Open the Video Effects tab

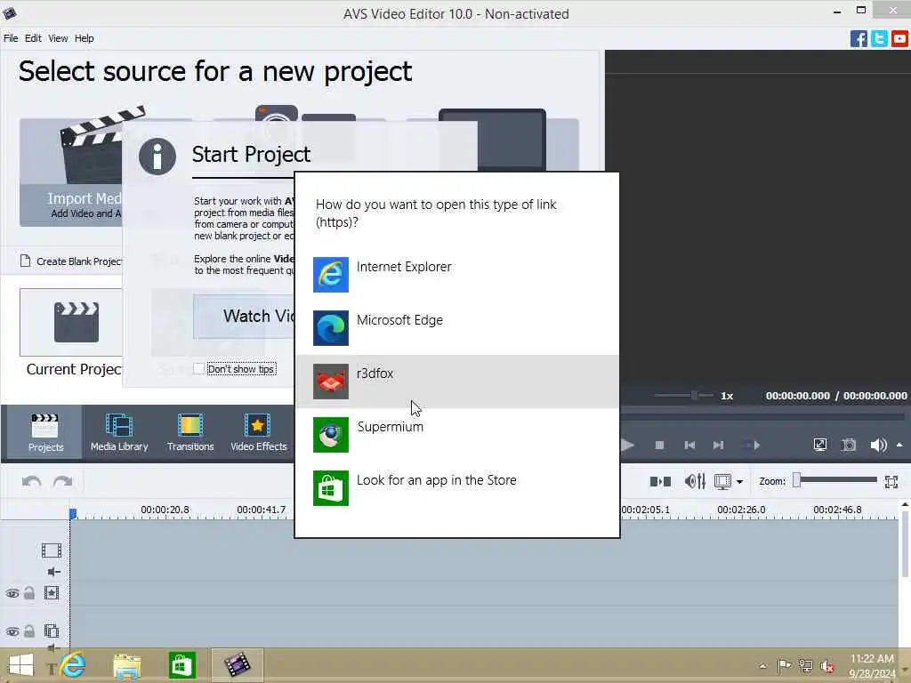pyautogui.click(x=259, y=433)
